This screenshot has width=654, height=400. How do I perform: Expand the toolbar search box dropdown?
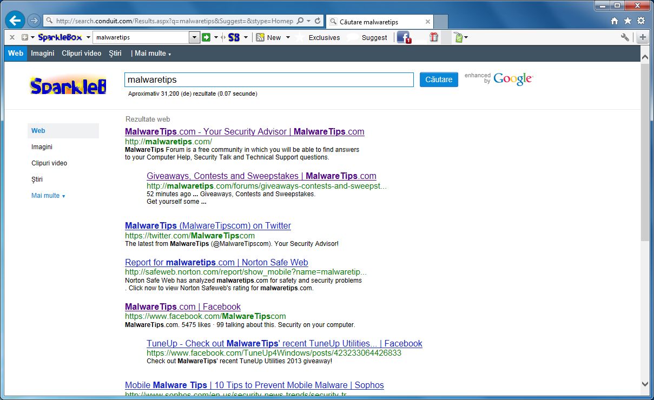tap(194, 37)
